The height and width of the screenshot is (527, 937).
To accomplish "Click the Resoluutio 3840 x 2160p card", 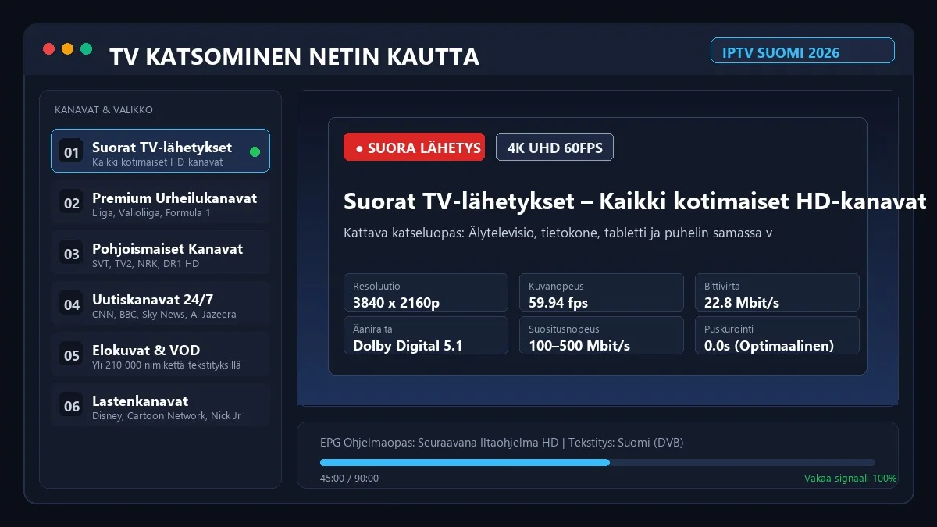I will [x=426, y=293].
